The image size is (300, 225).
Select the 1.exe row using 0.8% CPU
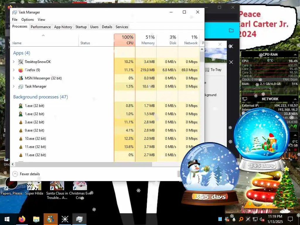[105, 105]
